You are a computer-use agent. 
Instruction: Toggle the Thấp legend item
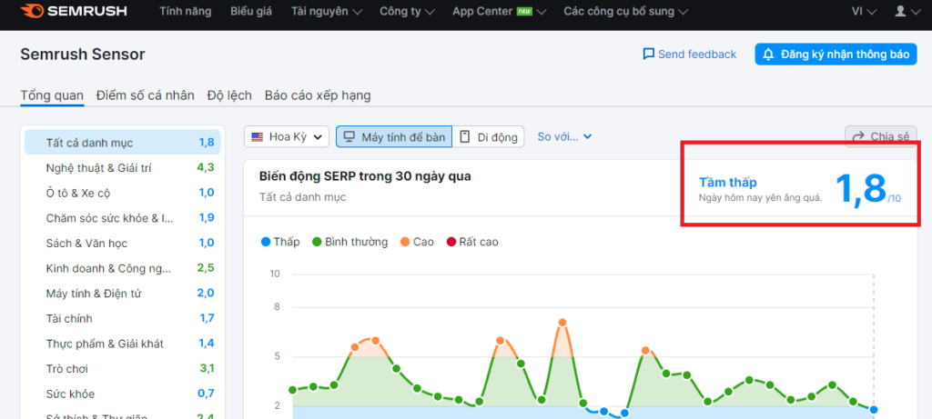tap(280, 242)
